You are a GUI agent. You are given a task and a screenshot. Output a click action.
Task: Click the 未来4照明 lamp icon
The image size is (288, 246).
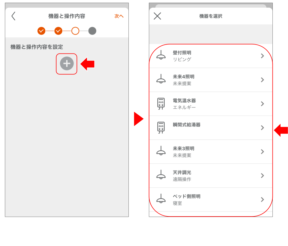click(x=161, y=80)
